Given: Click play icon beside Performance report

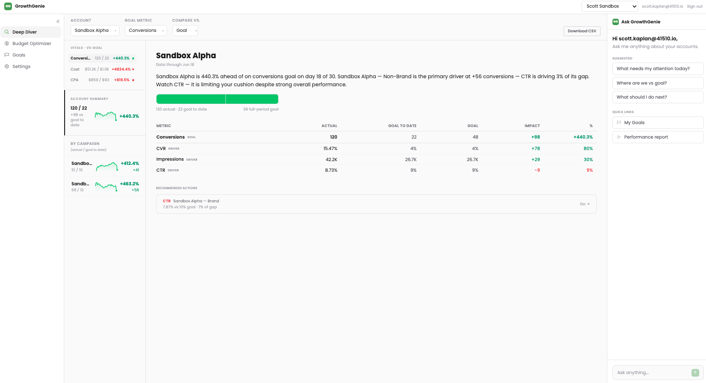Looking at the screenshot, I should (x=619, y=137).
